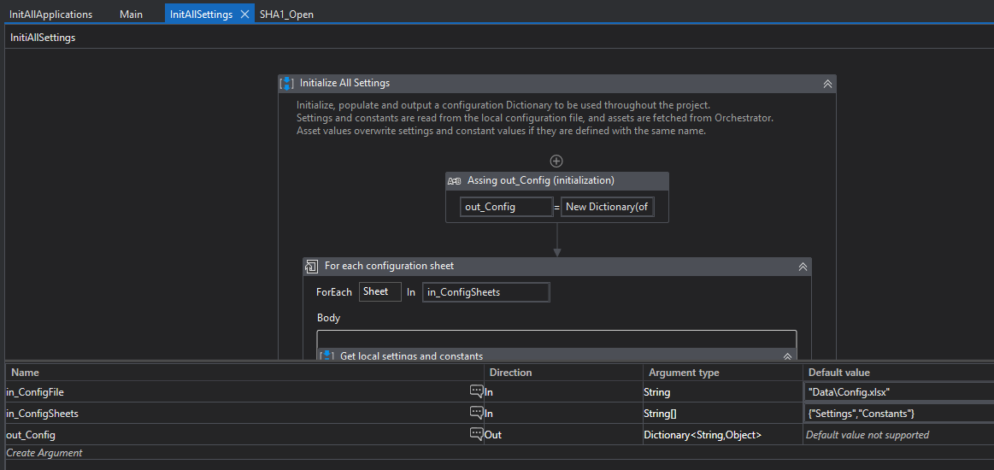Open annotation icon for in_ConfigFile argument
Screen dimensions: 994x470
(476, 391)
